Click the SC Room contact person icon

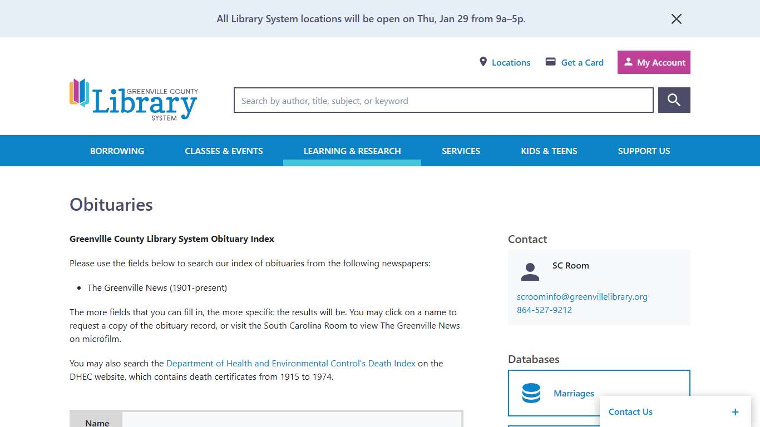click(x=530, y=271)
